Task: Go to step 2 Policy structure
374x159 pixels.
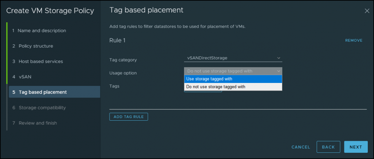Action: [x=33, y=46]
